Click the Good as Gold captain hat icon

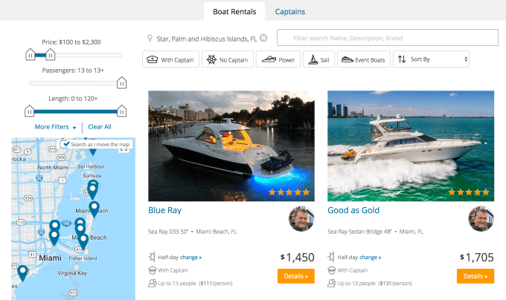[331, 270]
